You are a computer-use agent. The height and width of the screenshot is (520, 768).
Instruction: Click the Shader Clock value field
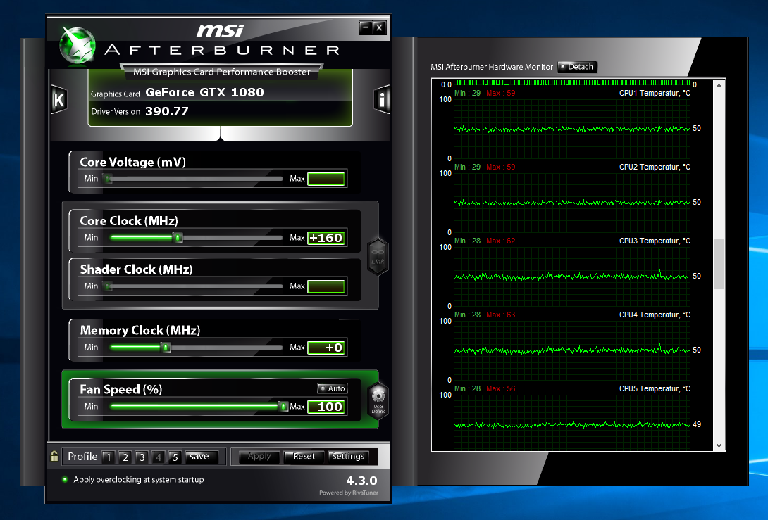326,286
